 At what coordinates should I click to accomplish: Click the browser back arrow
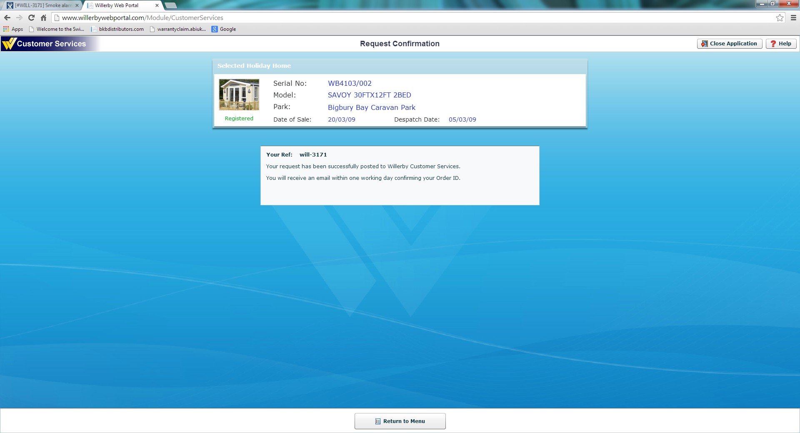pyautogui.click(x=7, y=18)
